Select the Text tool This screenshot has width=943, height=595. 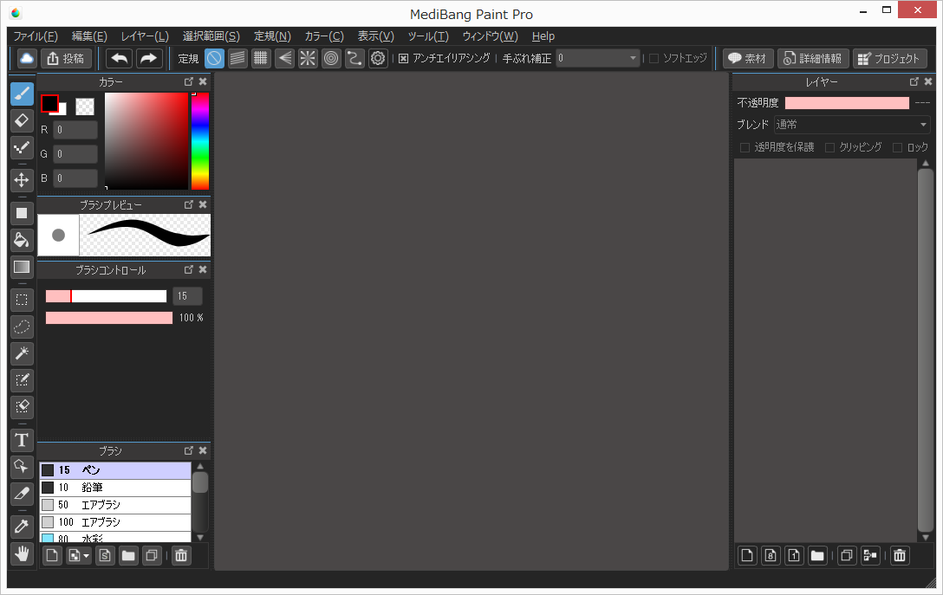click(22, 440)
